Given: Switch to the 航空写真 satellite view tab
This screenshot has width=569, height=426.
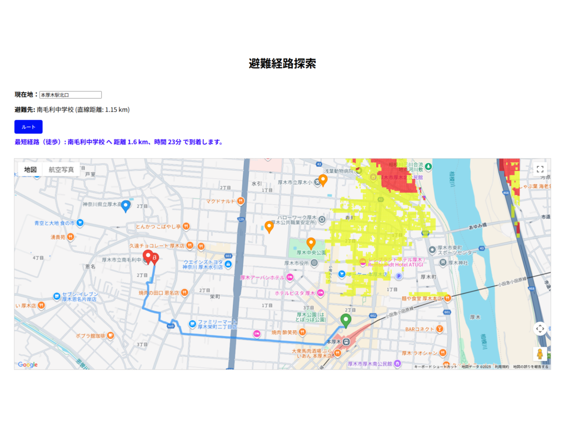Looking at the screenshot, I should [x=61, y=170].
